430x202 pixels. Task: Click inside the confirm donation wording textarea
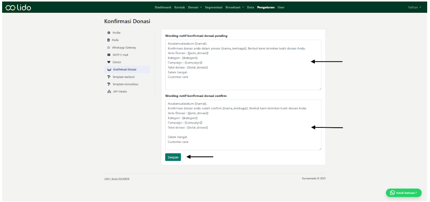pyautogui.click(x=243, y=125)
